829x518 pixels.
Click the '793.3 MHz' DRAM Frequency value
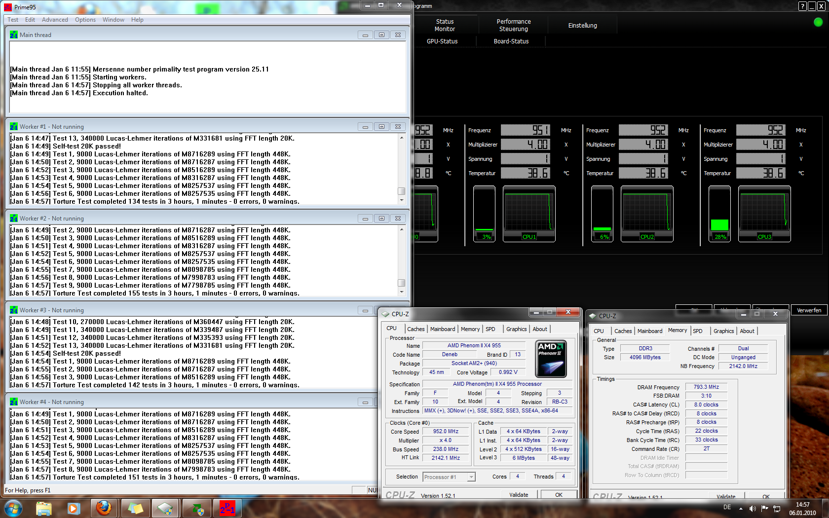point(706,387)
